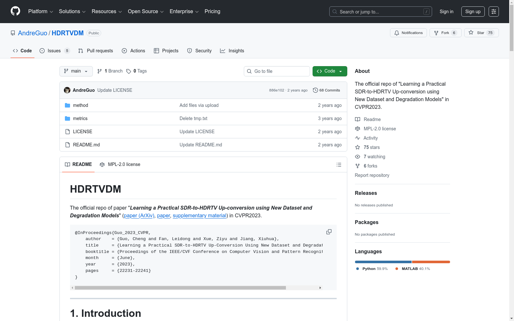Click the Sign up button

[473, 12]
